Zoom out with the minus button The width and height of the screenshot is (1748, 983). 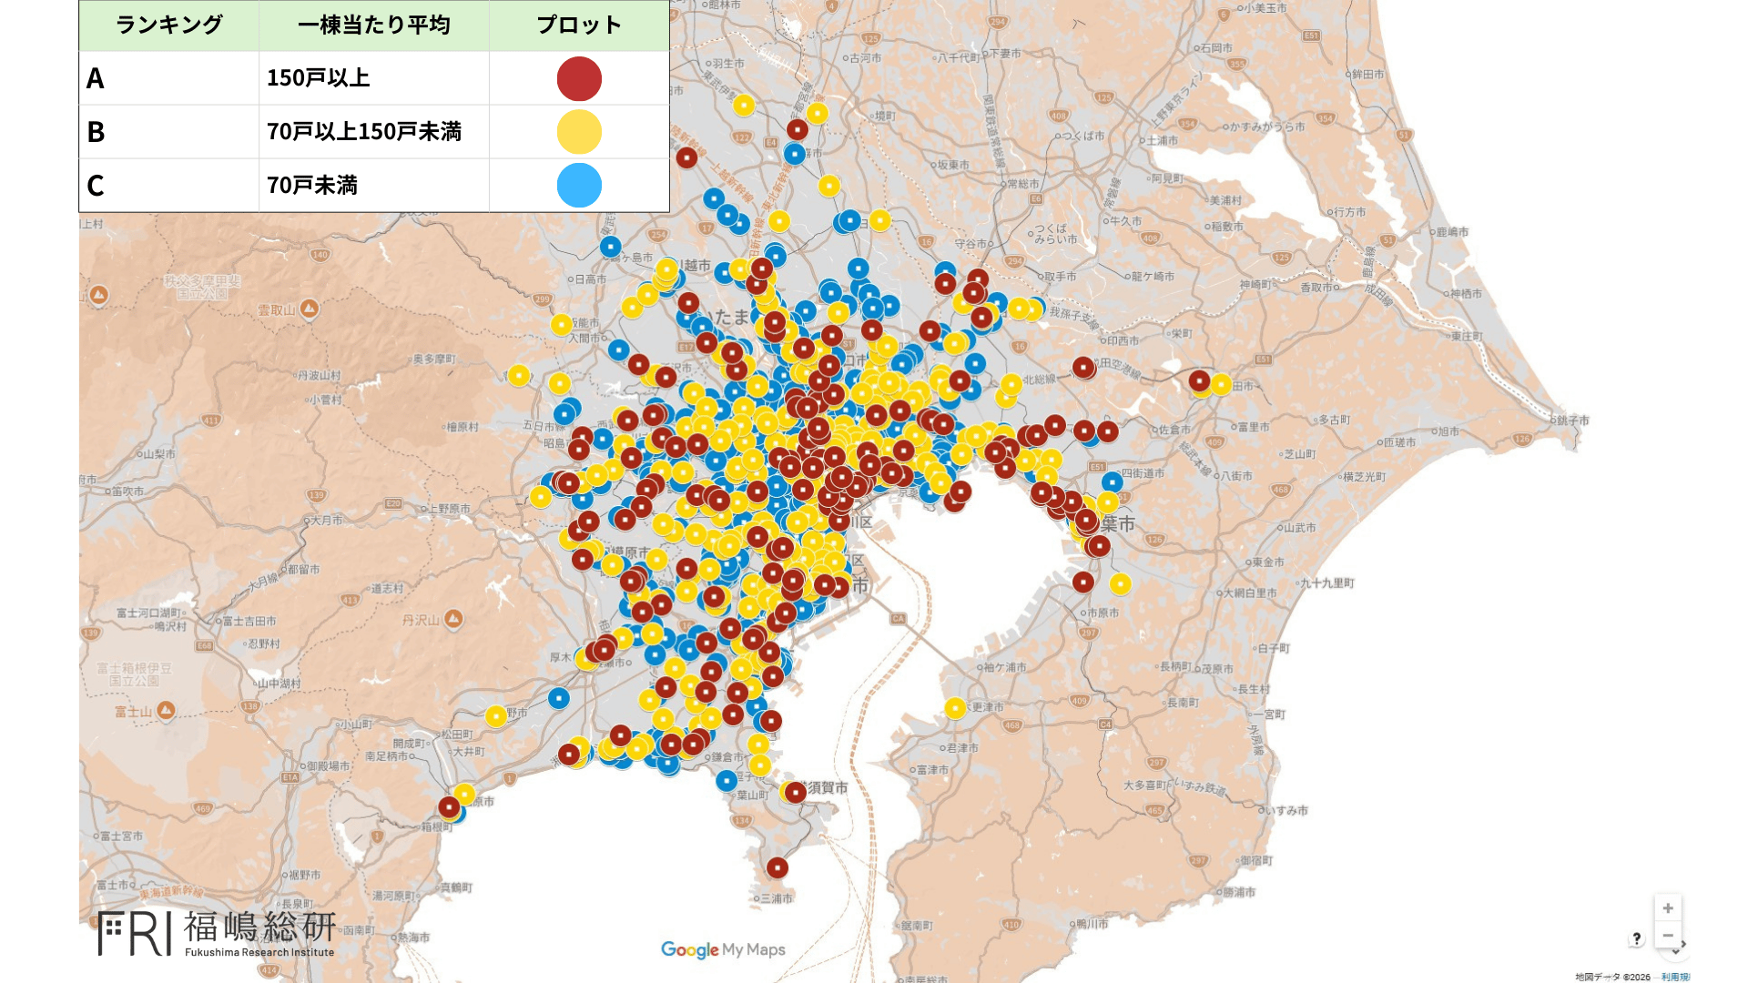(1668, 936)
